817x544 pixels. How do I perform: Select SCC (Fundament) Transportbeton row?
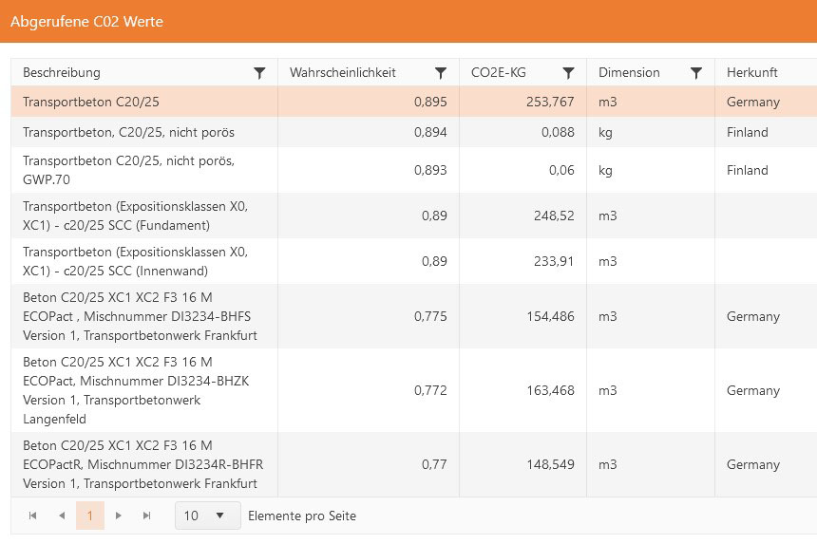(142, 216)
